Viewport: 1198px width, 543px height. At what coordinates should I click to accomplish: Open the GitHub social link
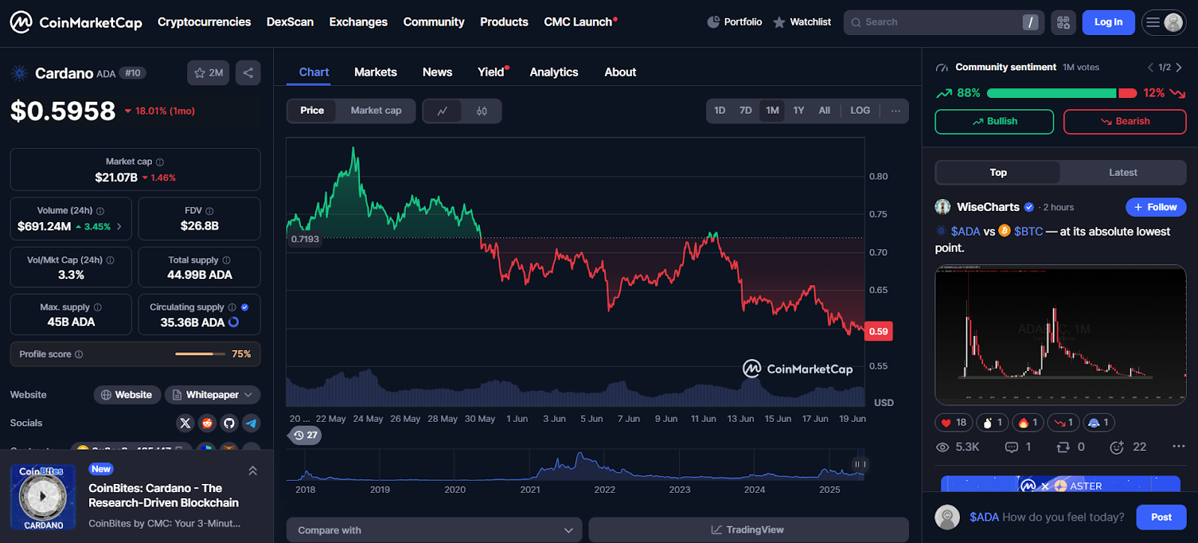point(229,423)
